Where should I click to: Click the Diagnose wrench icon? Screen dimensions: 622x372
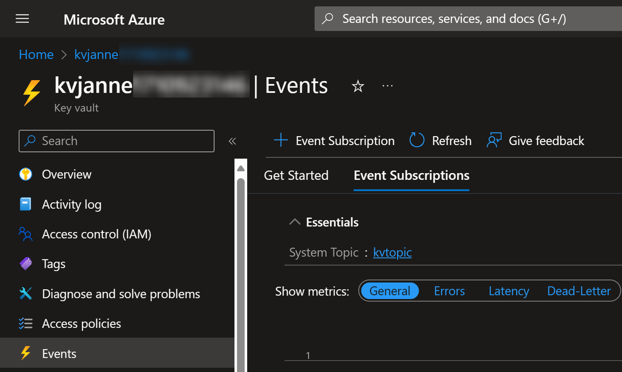26,293
